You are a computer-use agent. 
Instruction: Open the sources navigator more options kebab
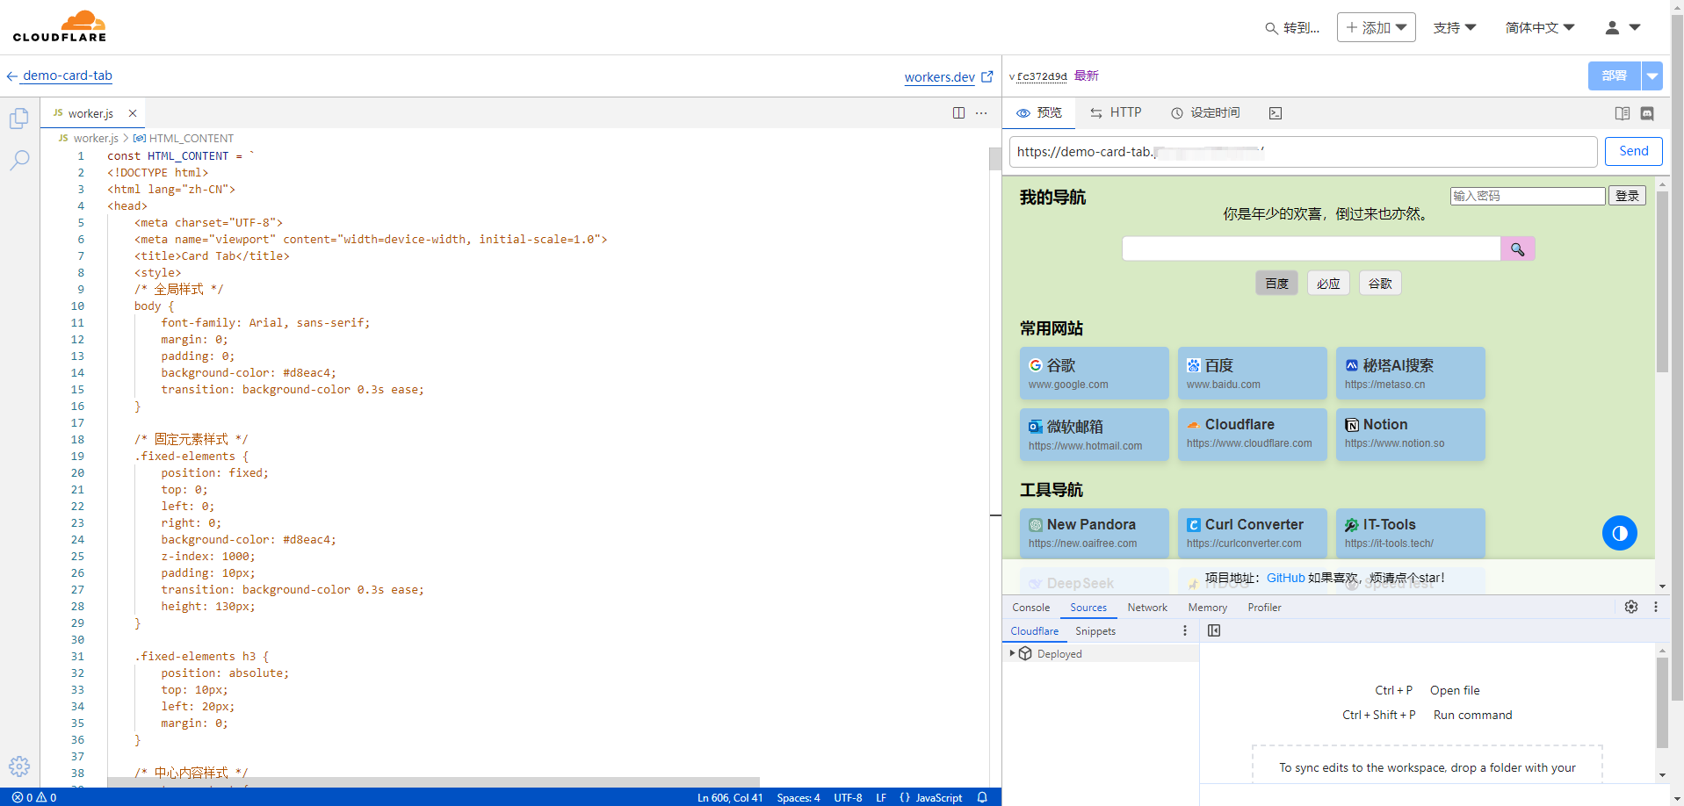coord(1185,630)
